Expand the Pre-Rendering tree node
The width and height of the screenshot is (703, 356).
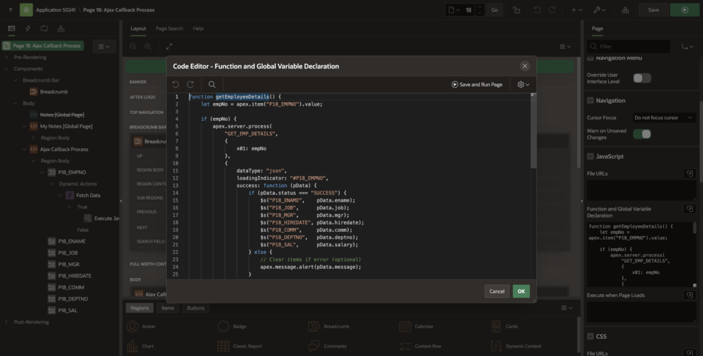[7, 58]
